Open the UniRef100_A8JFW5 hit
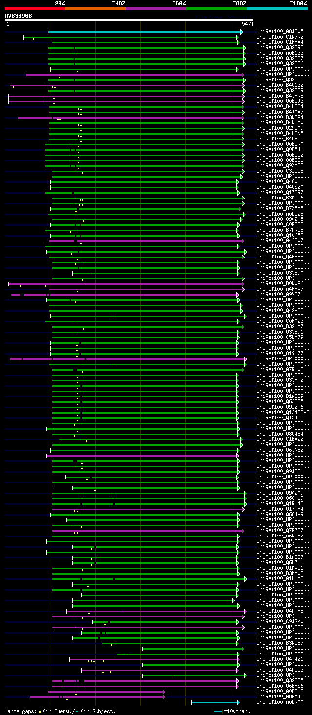Viewport: 312px width, 715px height. 280,32
